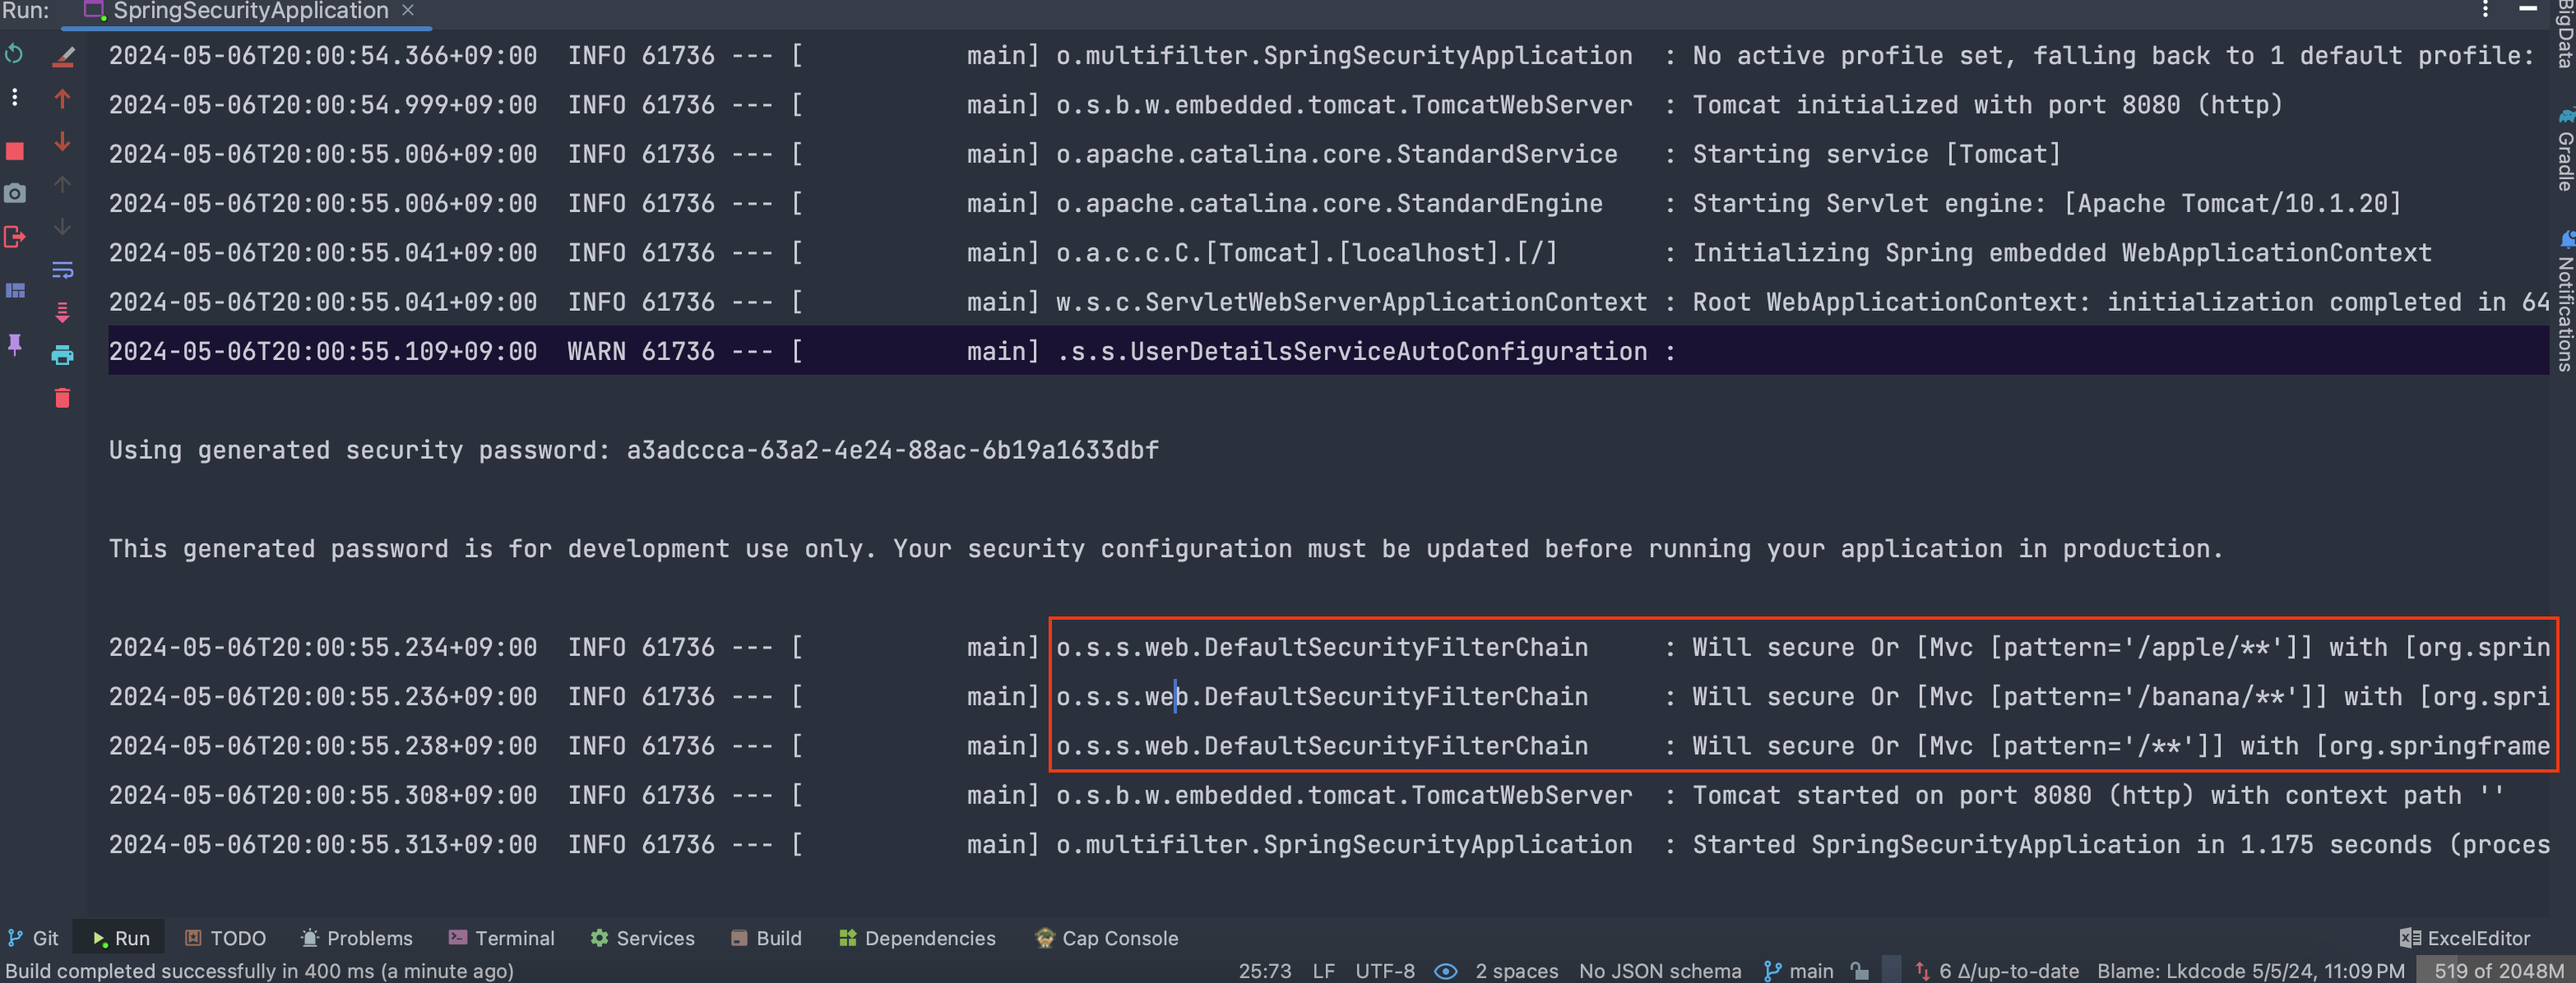Viewport: 2576px width, 983px height.
Task: Open the Build tool window
Action: 767,938
